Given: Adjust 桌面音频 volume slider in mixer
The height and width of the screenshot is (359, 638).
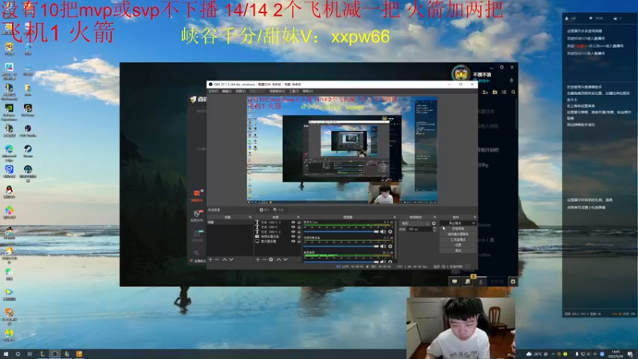Looking at the screenshot, I should tap(341, 262).
